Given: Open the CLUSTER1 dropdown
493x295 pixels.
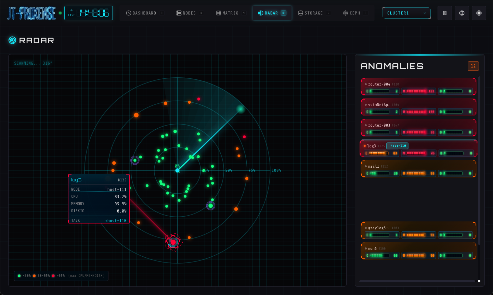Looking at the screenshot, I should coord(406,13).
